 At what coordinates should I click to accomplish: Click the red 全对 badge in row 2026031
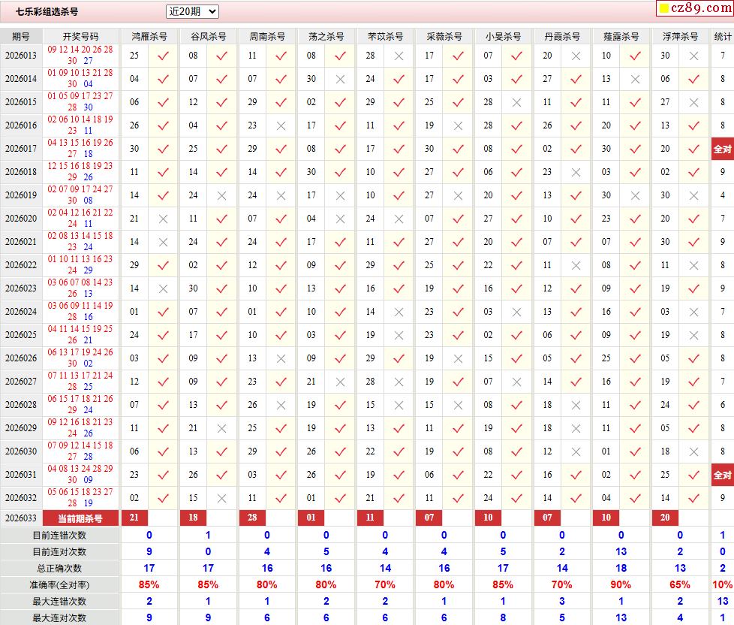(x=722, y=475)
